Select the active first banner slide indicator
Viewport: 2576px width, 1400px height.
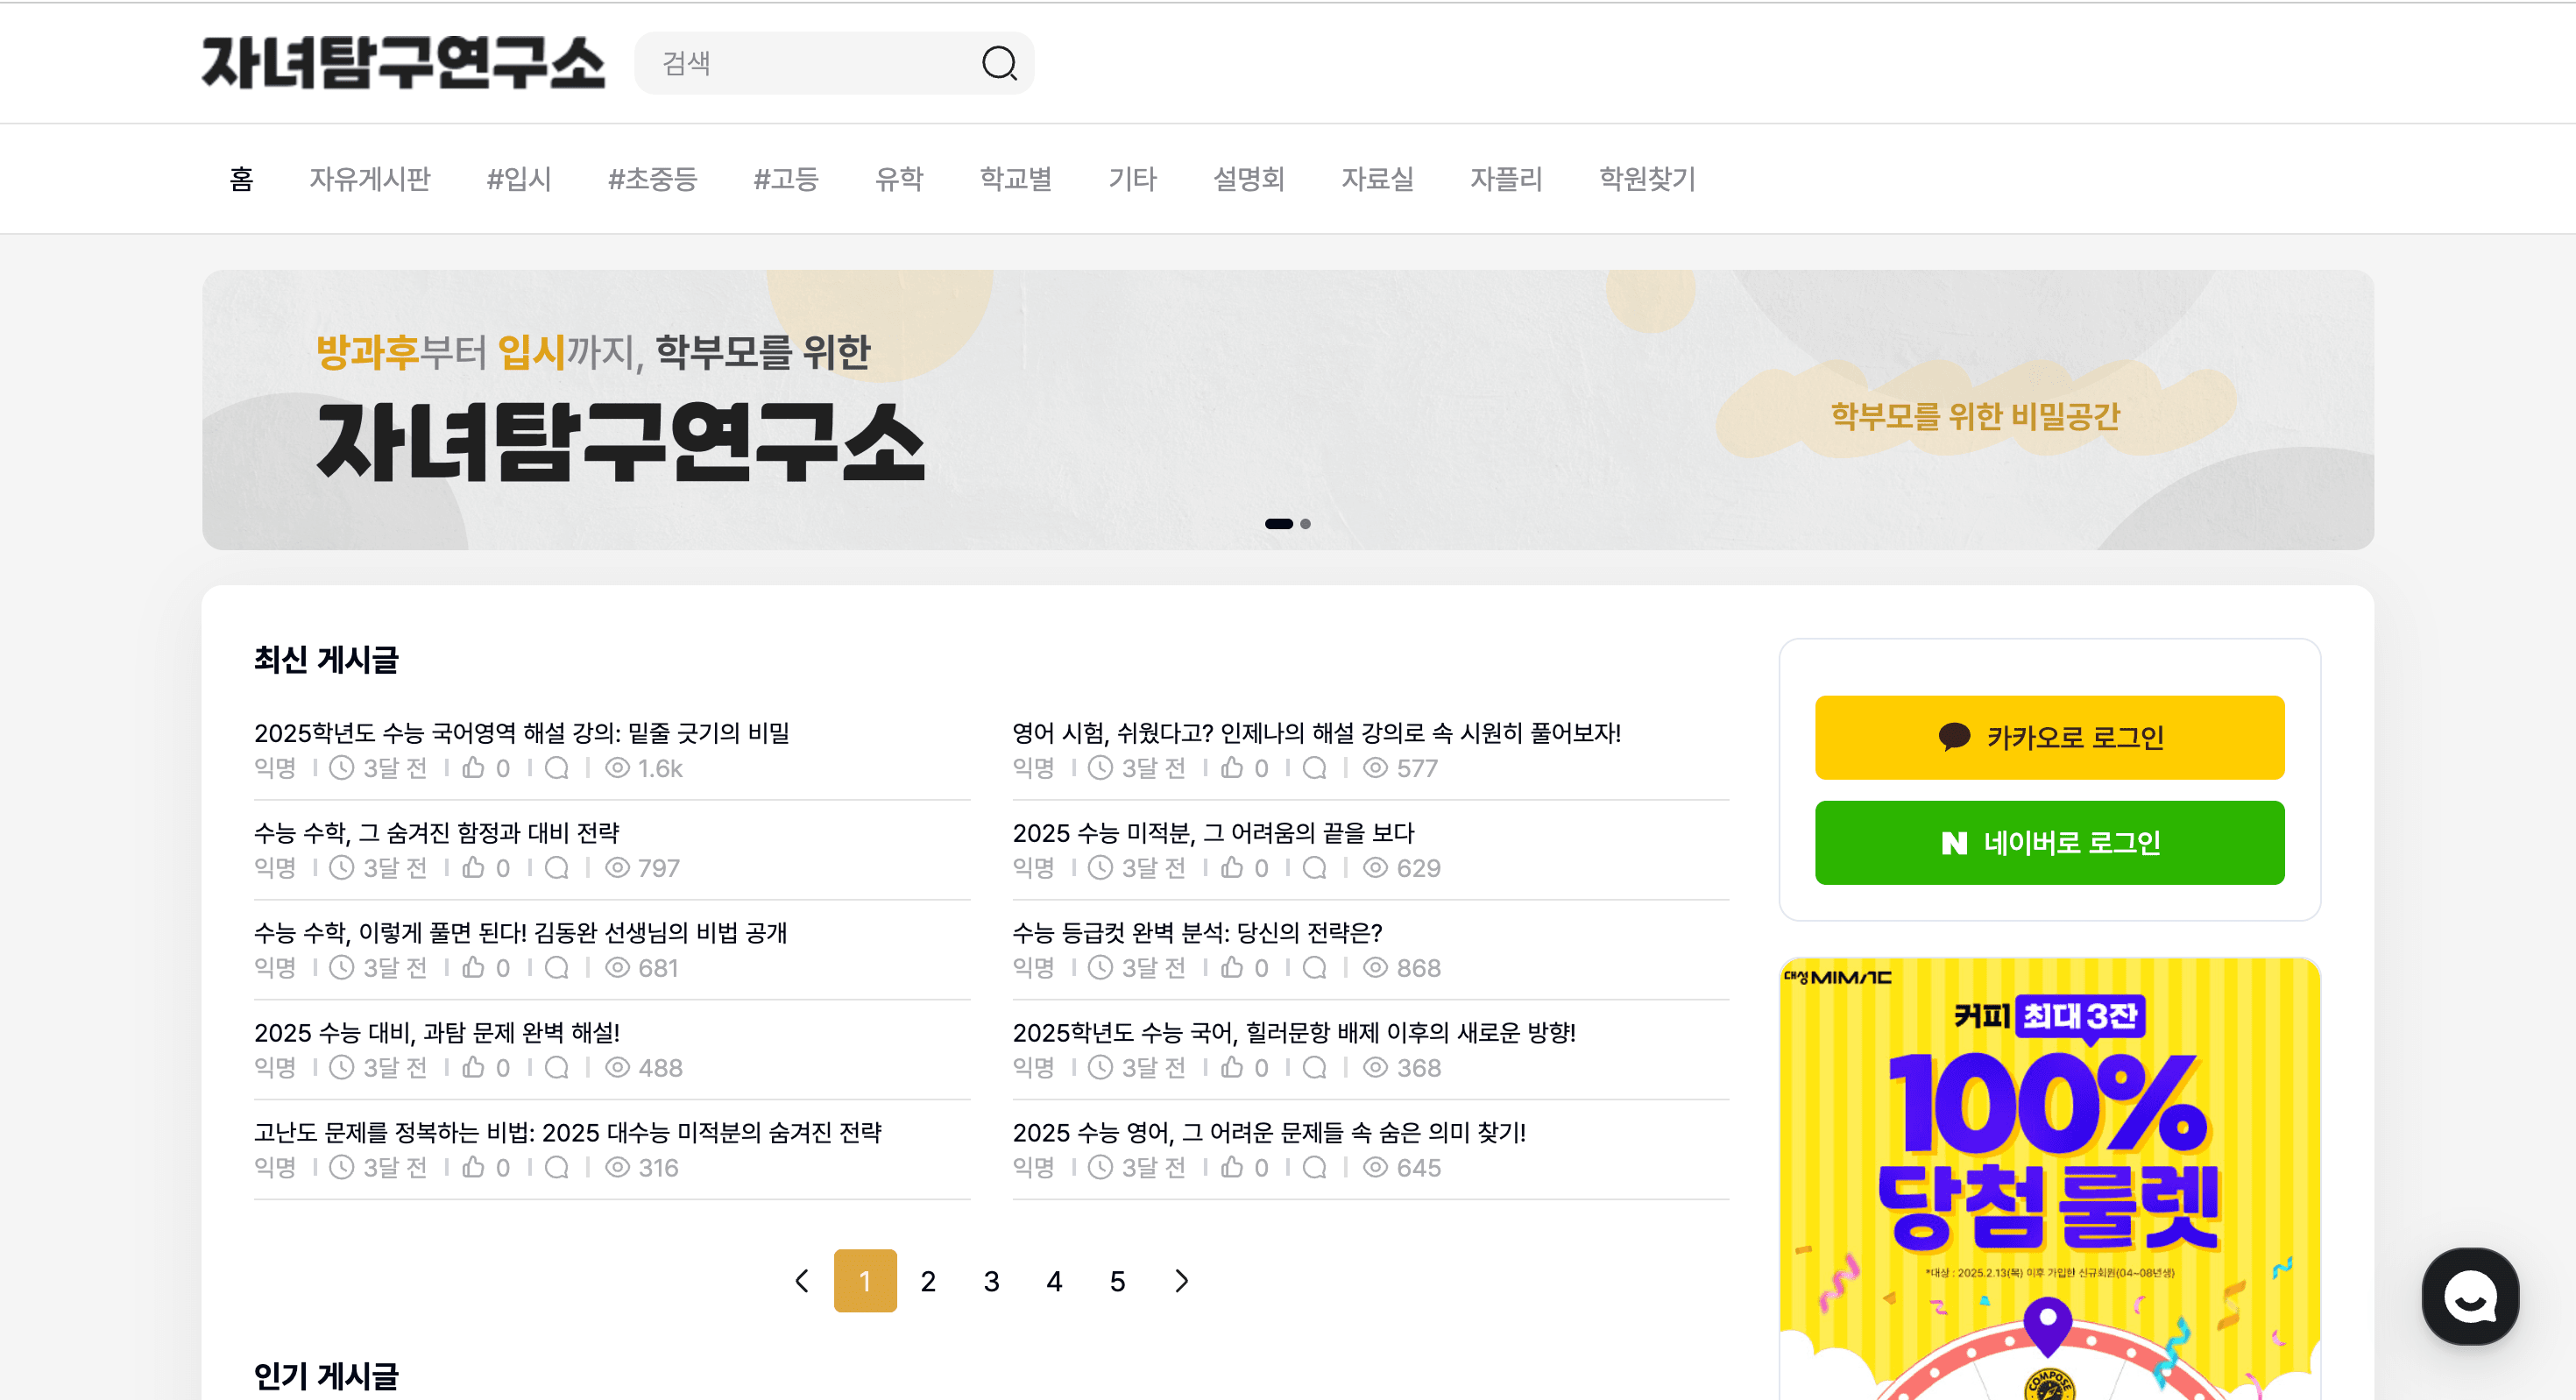[x=1278, y=524]
